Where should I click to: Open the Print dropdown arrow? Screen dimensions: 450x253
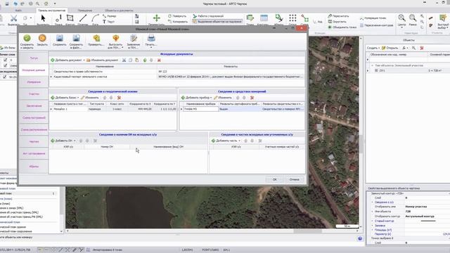[x=151, y=48]
